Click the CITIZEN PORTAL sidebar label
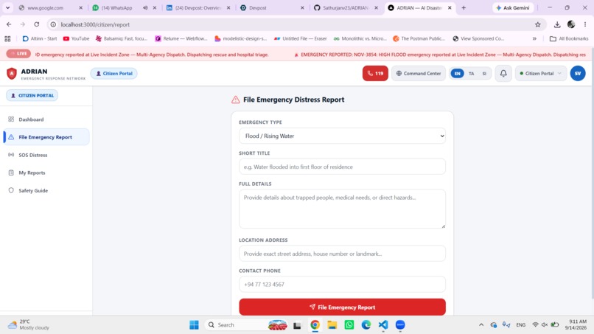This screenshot has width=594, height=334. coord(32,96)
